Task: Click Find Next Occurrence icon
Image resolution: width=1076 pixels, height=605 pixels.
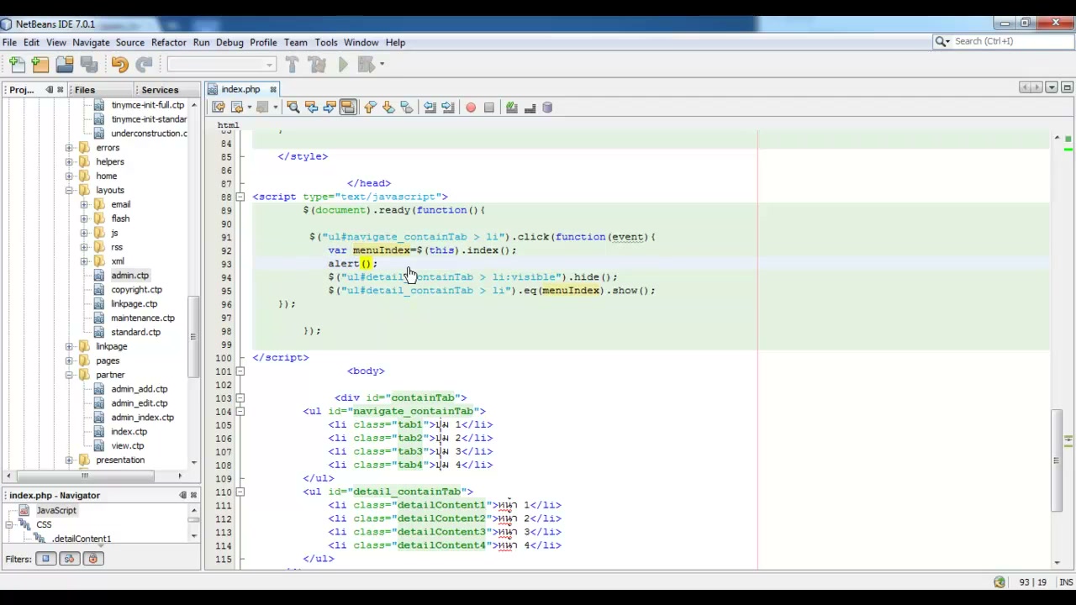Action: tap(330, 108)
